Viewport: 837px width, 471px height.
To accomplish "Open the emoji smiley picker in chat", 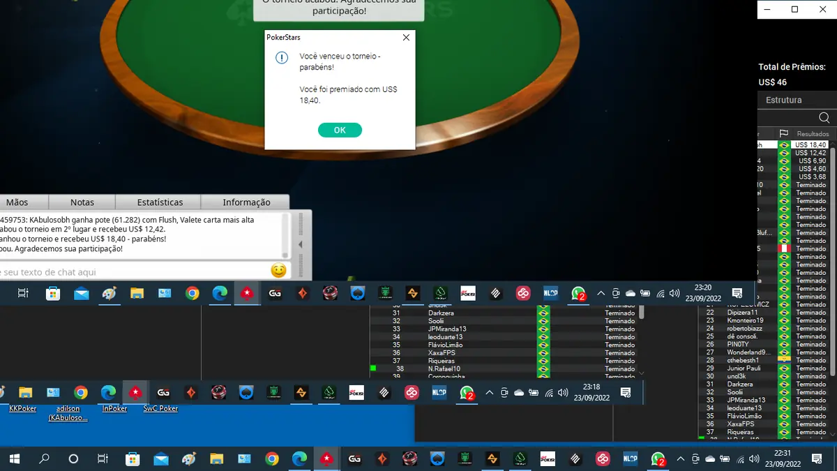I will pyautogui.click(x=278, y=271).
